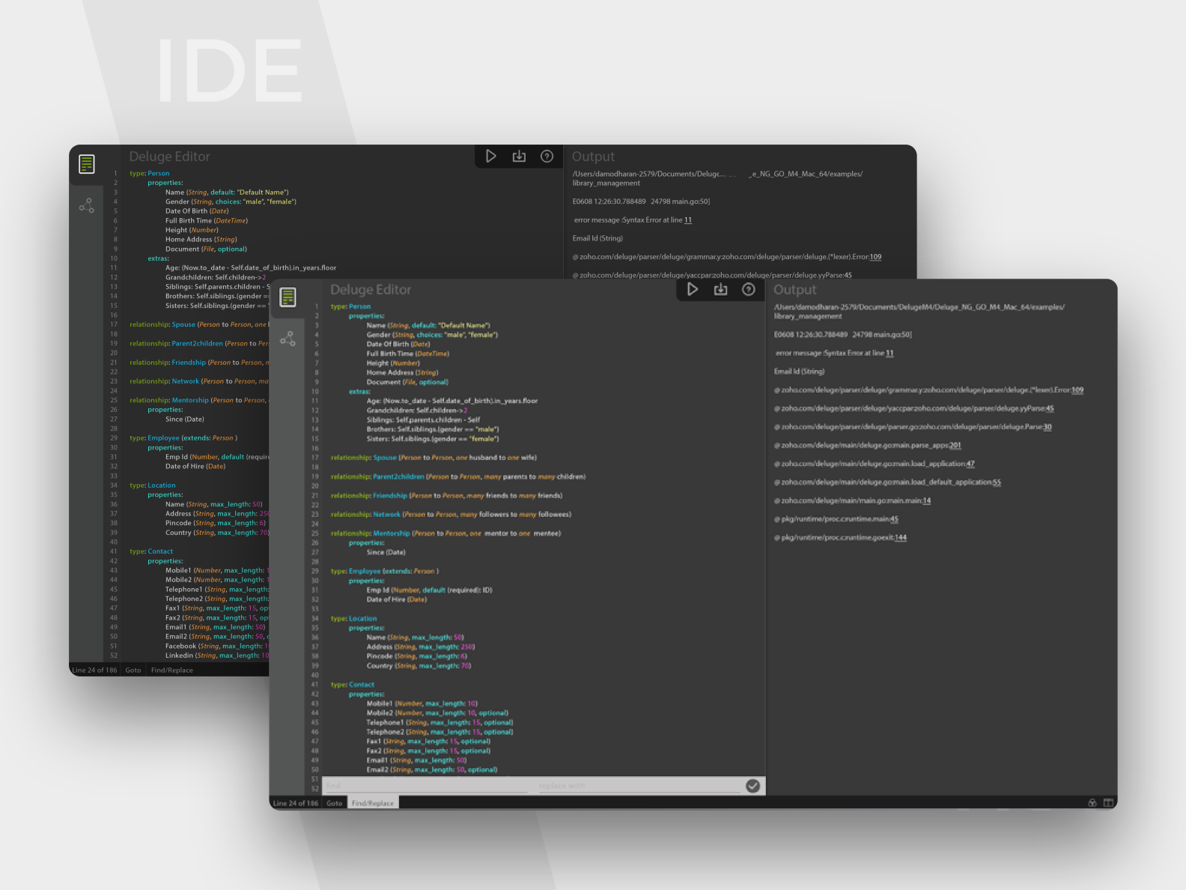Click the download icon in the back window toolbar
The height and width of the screenshot is (890, 1186).
pos(519,156)
